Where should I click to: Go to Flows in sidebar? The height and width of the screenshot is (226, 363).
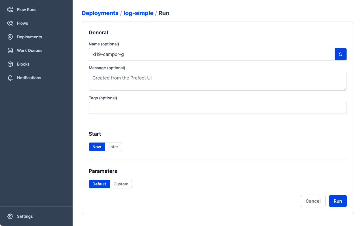[22, 23]
